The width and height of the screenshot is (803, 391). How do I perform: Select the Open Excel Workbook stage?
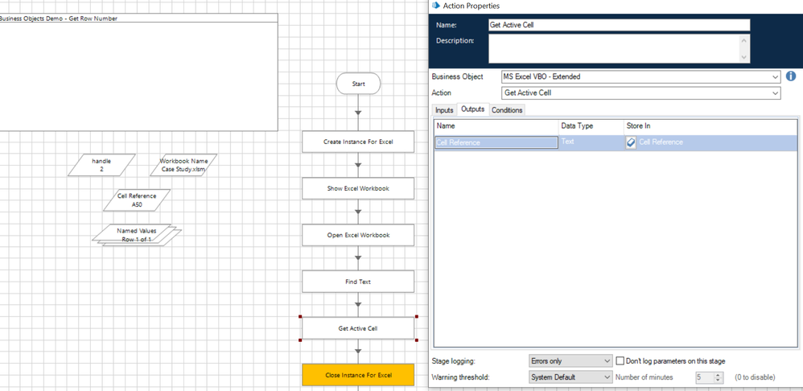pos(358,235)
